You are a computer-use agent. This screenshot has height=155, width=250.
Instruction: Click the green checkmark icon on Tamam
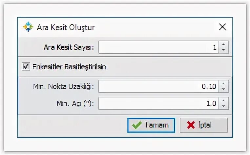[137, 125]
